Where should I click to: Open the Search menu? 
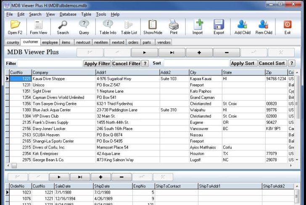pos(35,14)
